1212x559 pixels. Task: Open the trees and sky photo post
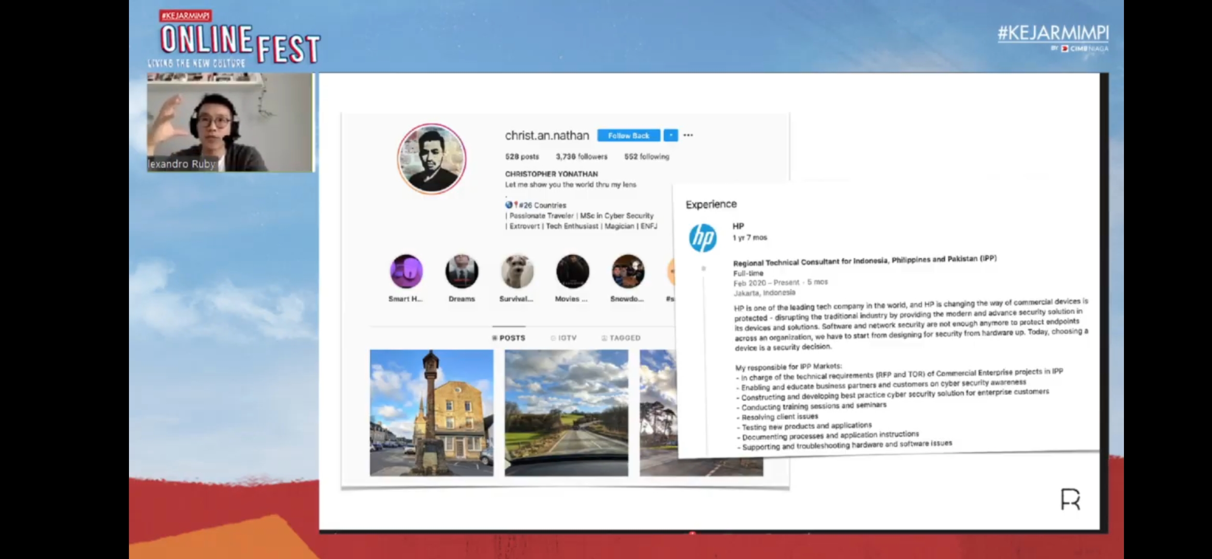[658, 413]
